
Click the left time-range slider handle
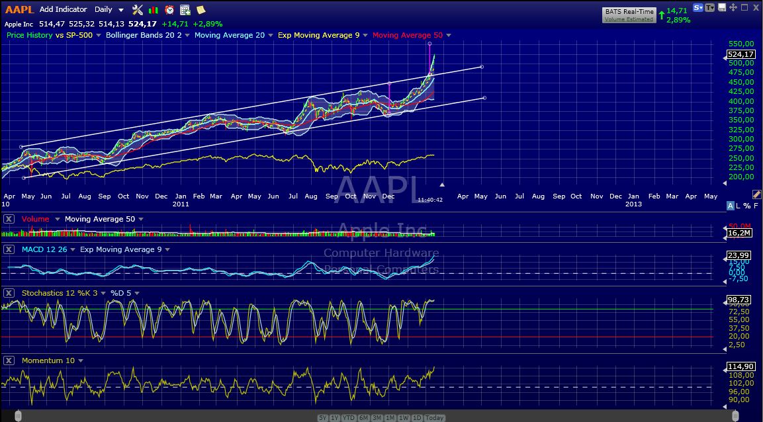coord(18,415)
